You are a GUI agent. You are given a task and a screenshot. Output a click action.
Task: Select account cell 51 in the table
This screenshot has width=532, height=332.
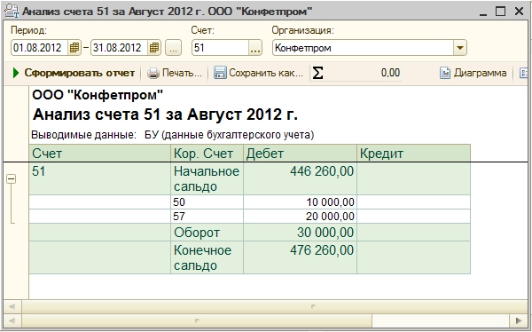(x=99, y=178)
